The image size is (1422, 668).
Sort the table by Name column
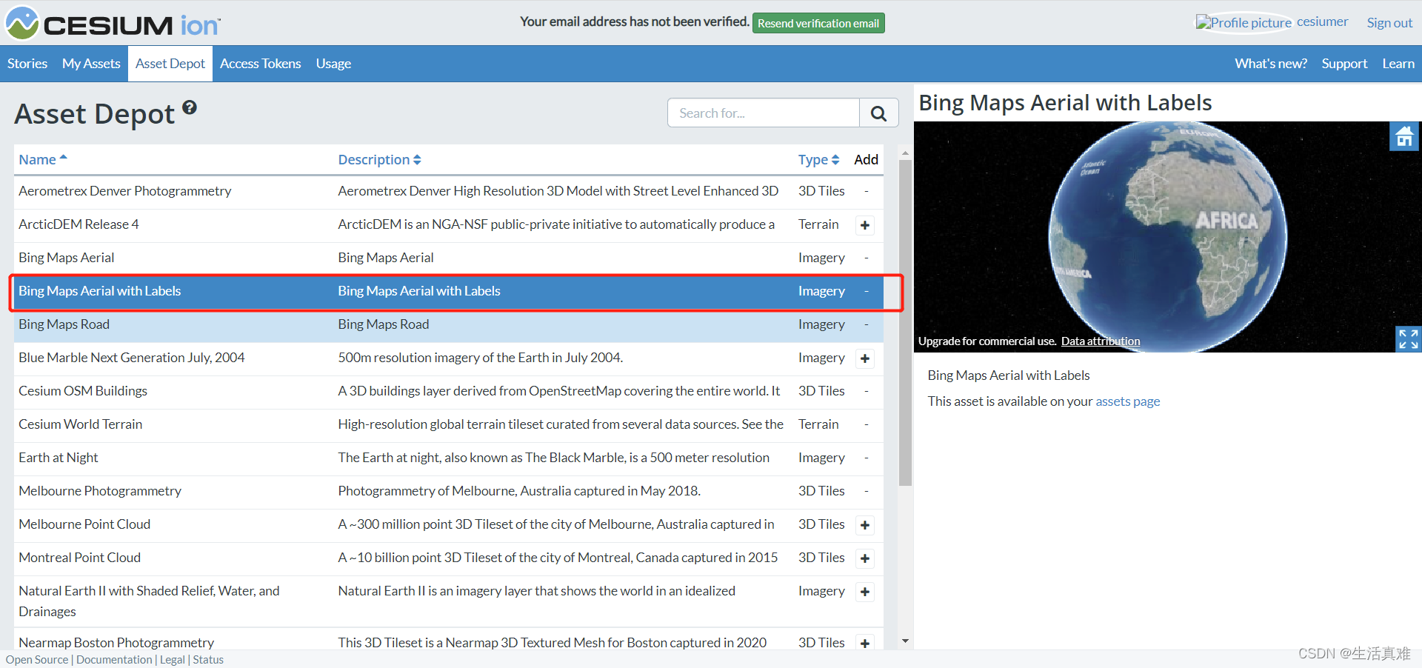(x=43, y=159)
